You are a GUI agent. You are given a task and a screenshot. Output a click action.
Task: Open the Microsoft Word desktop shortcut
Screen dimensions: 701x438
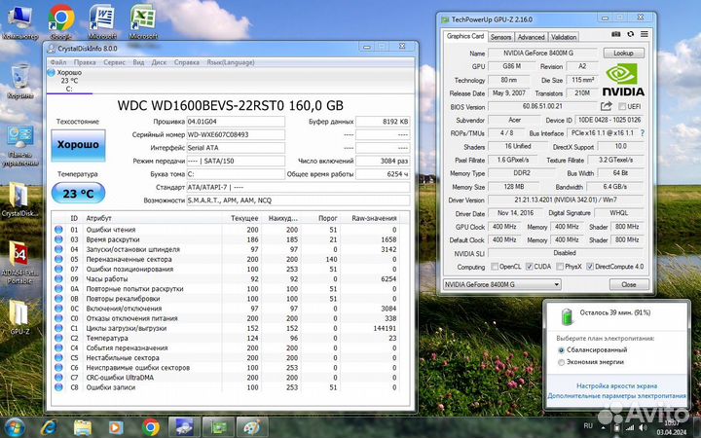pos(102,22)
